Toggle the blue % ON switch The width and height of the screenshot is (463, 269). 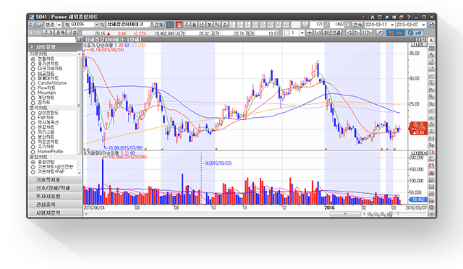coord(396,33)
